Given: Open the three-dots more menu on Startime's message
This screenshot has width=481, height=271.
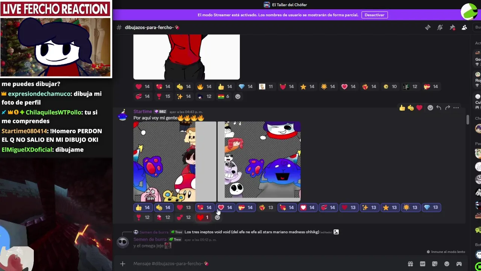Looking at the screenshot, I should [456, 108].
